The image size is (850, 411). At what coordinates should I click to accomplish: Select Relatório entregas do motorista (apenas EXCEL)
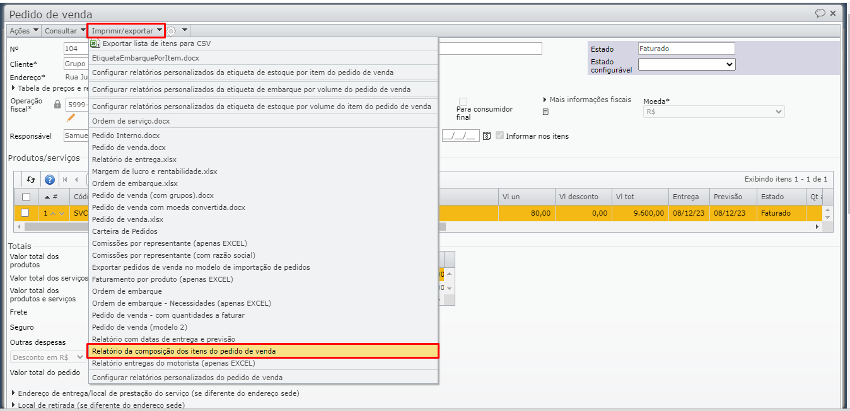coord(263,363)
